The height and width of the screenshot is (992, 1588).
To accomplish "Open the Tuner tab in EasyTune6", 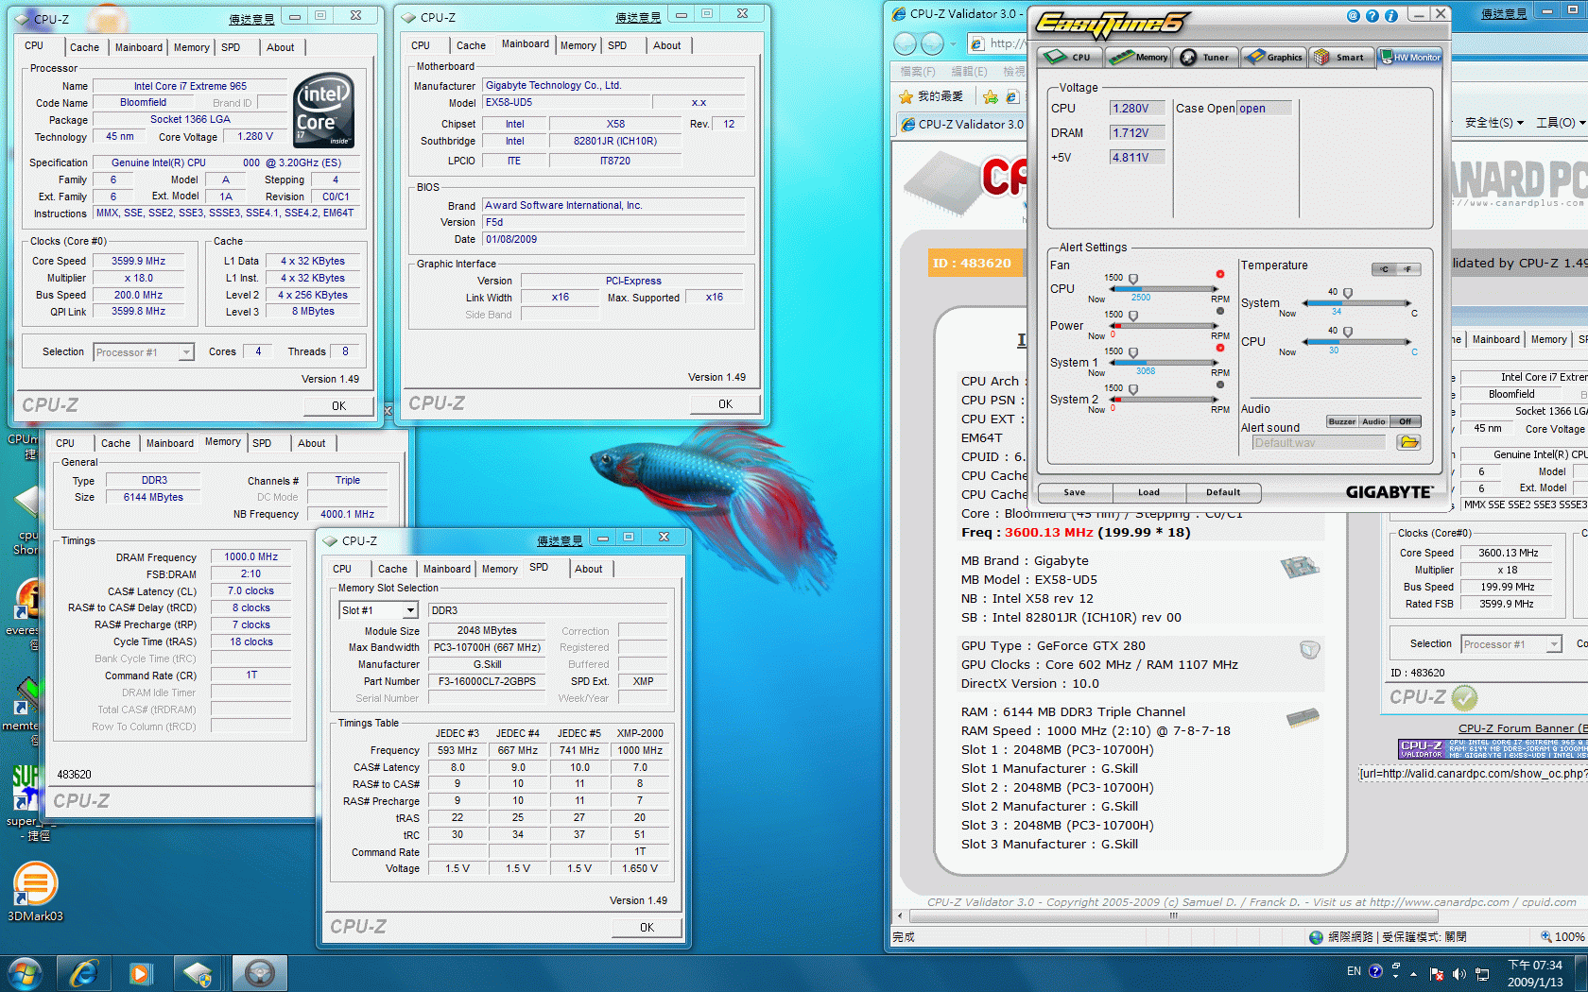I will pos(1206,58).
